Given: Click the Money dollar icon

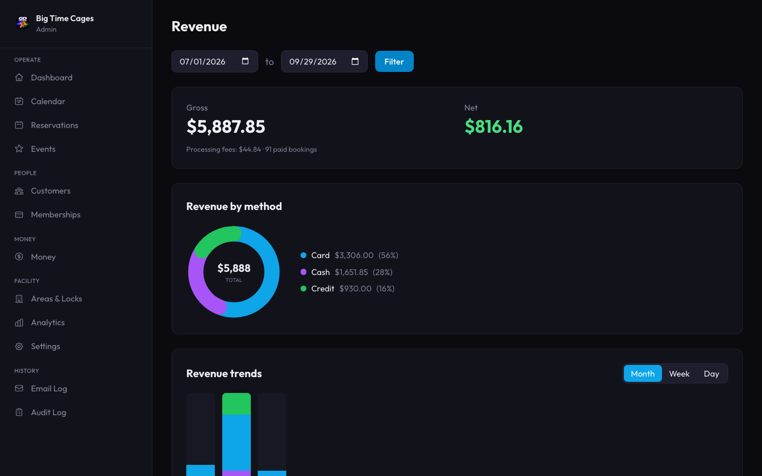Looking at the screenshot, I should [19, 257].
